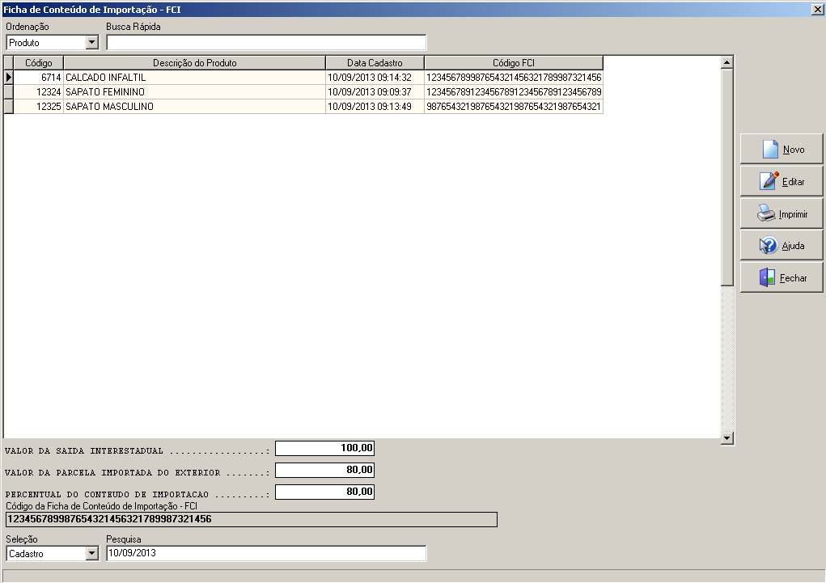Click the Editar button label

(793, 182)
